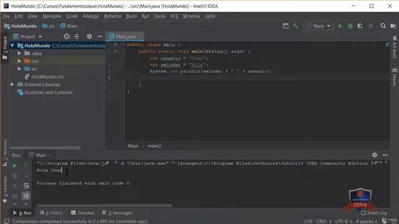
Task: Open the View menu
Action: pos(32,16)
